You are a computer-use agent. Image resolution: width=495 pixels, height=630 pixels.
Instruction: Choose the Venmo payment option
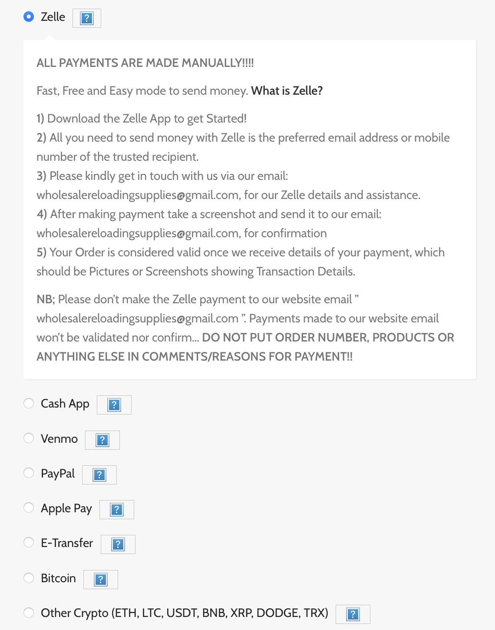(x=29, y=438)
